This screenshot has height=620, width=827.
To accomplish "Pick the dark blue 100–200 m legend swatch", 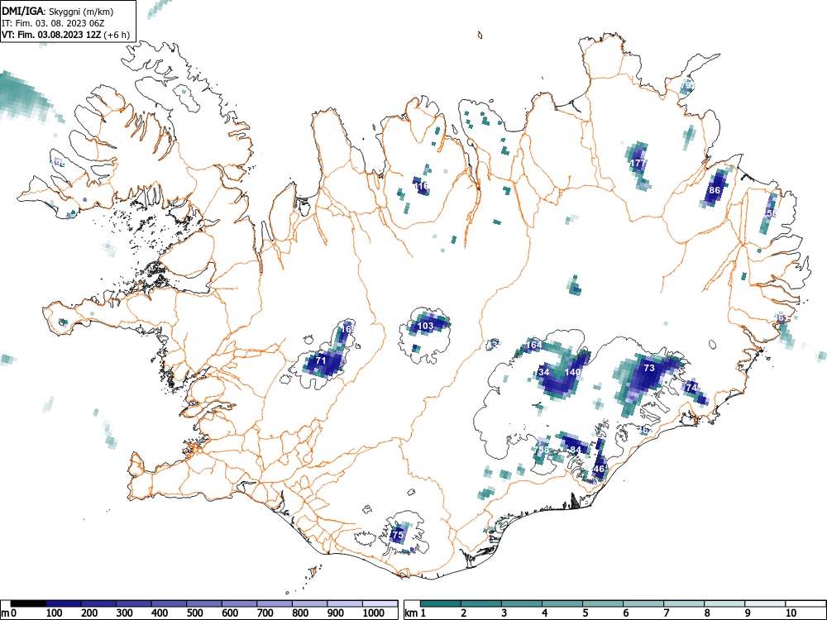I will pyautogui.click(x=64, y=603).
